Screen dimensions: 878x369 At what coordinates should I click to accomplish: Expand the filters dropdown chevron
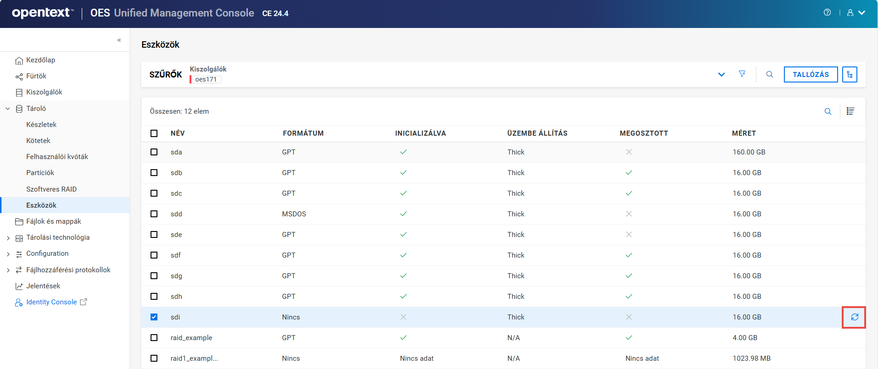click(x=721, y=75)
